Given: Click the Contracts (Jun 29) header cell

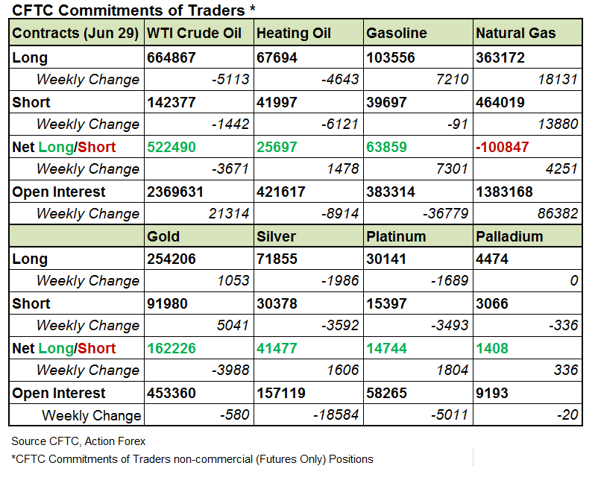Looking at the screenshot, I should tap(75, 34).
